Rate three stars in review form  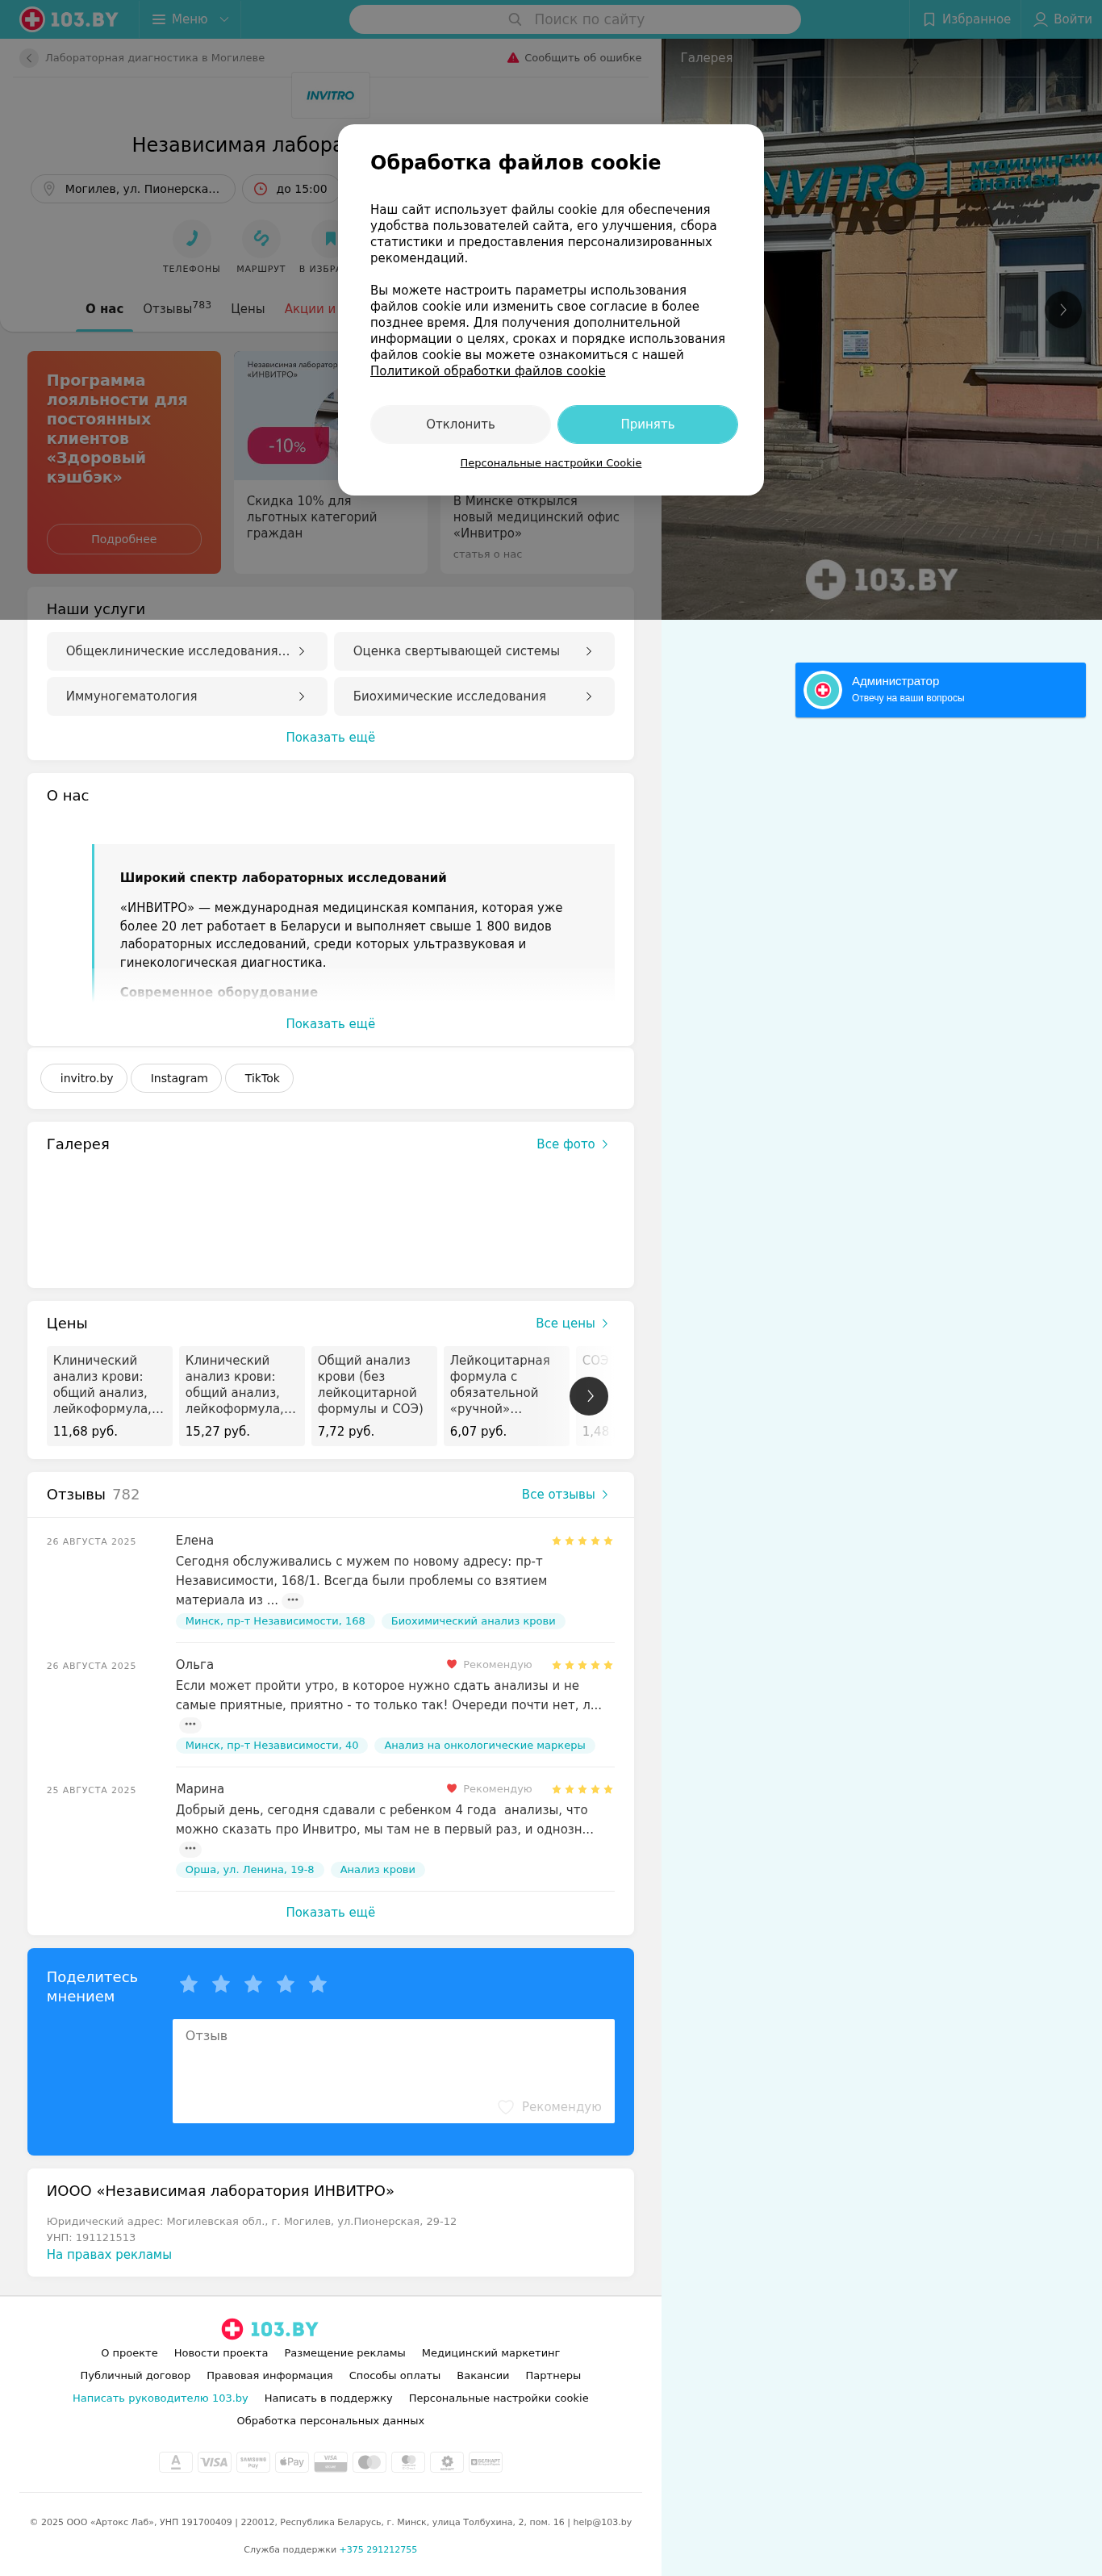click(x=253, y=1984)
